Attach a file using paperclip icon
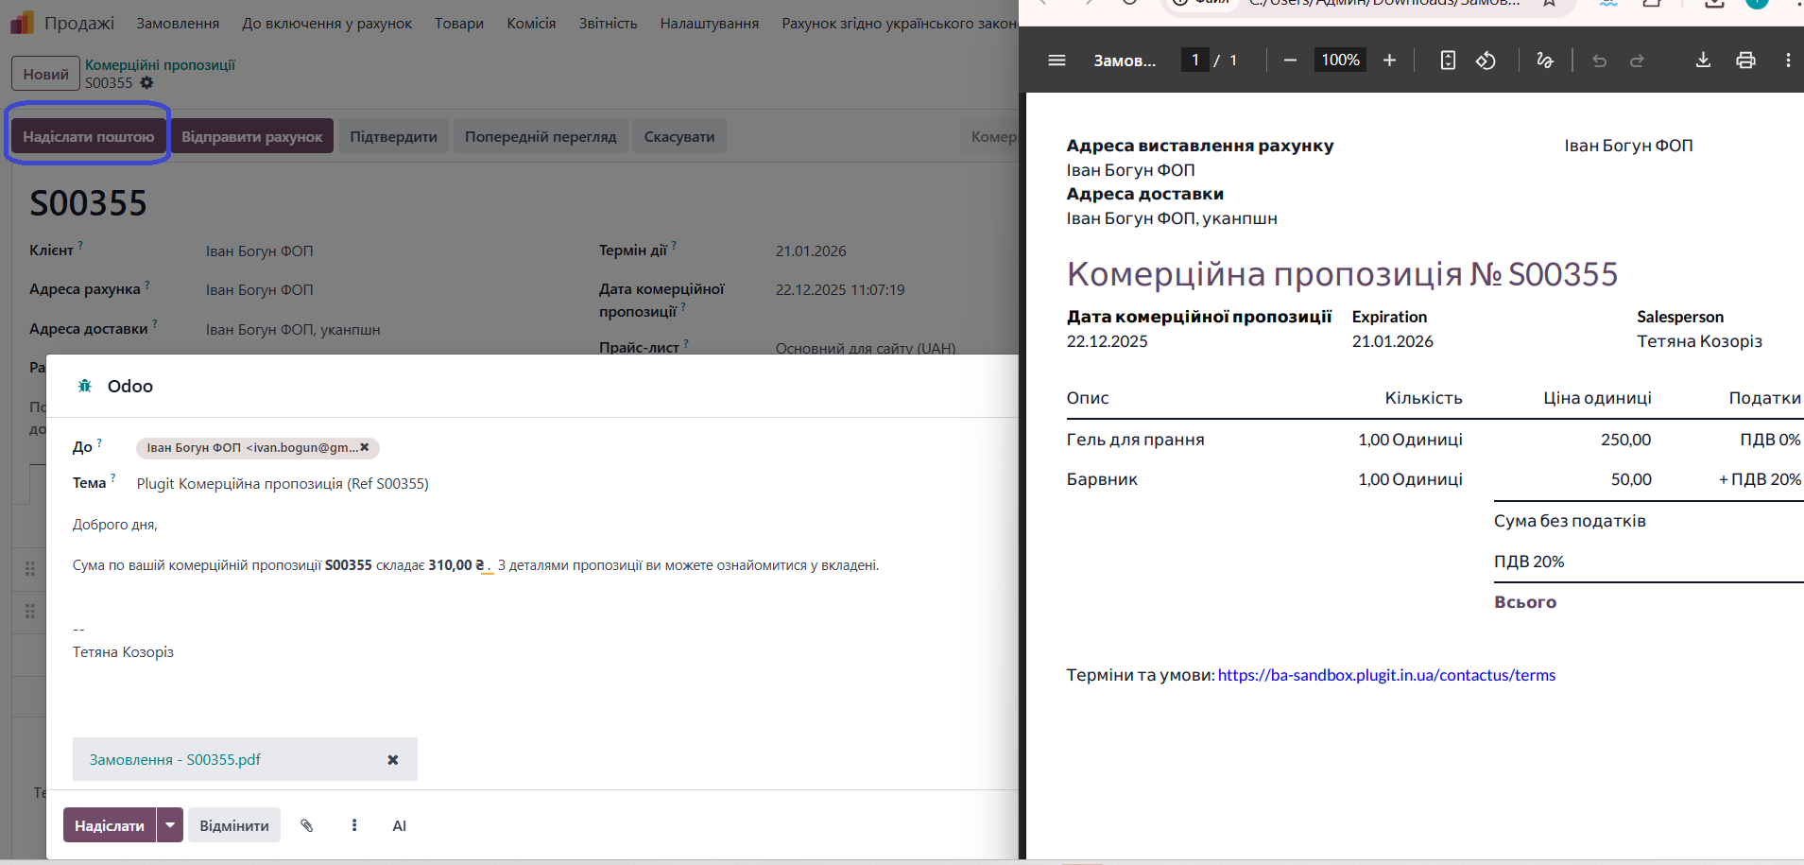The image size is (1804, 865). pyautogui.click(x=307, y=825)
